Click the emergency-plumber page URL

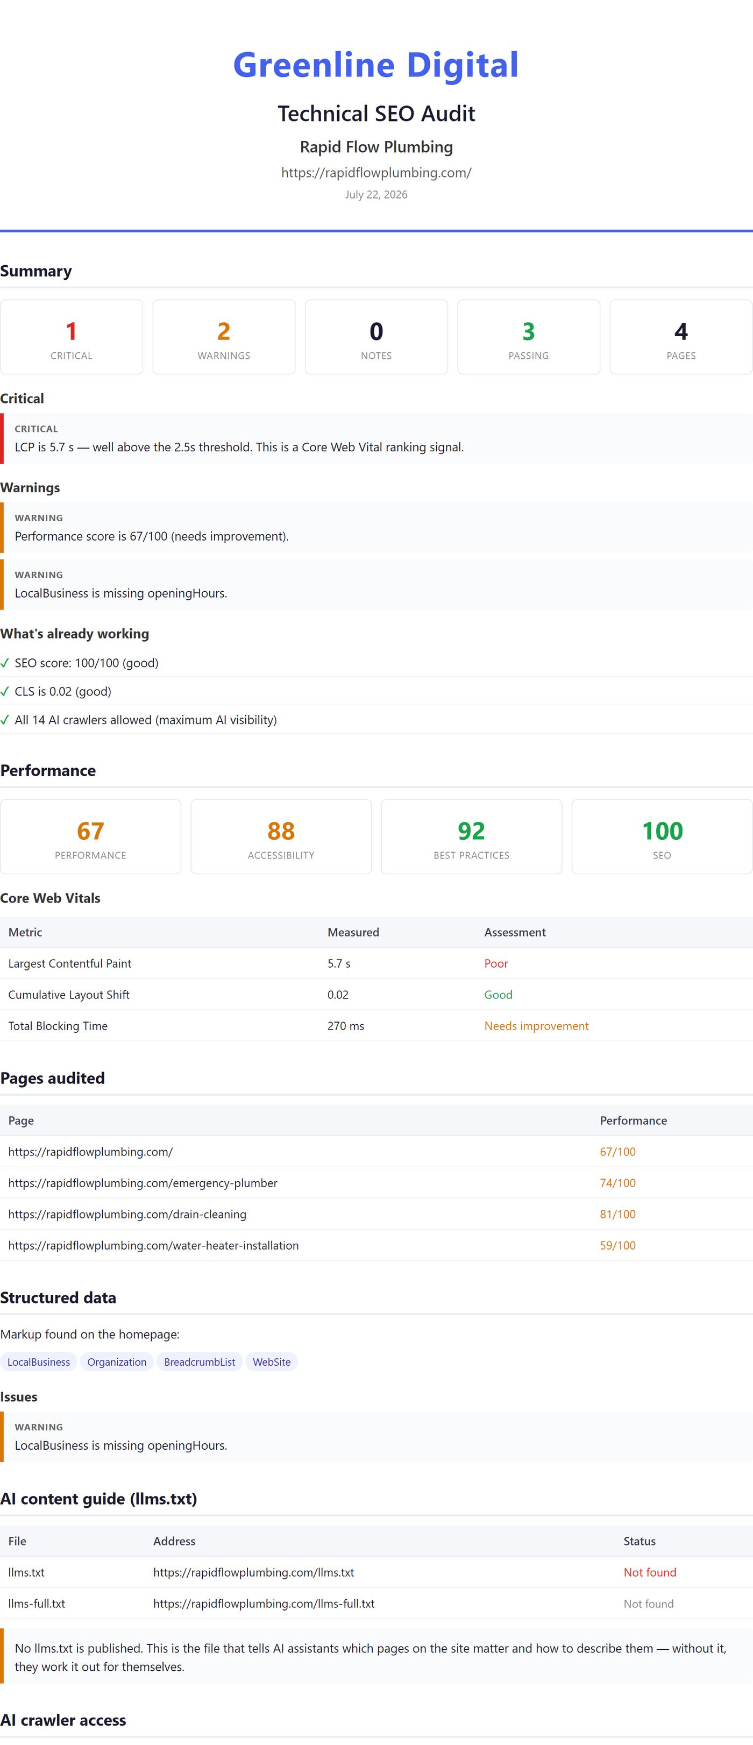click(x=143, y=1183)
